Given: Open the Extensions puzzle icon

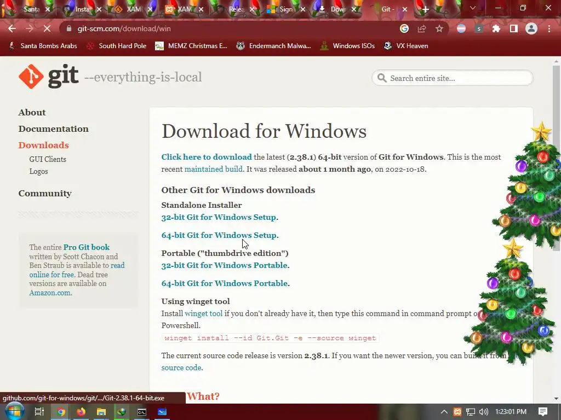Looking at the screenshot, I should pos(496,28).
